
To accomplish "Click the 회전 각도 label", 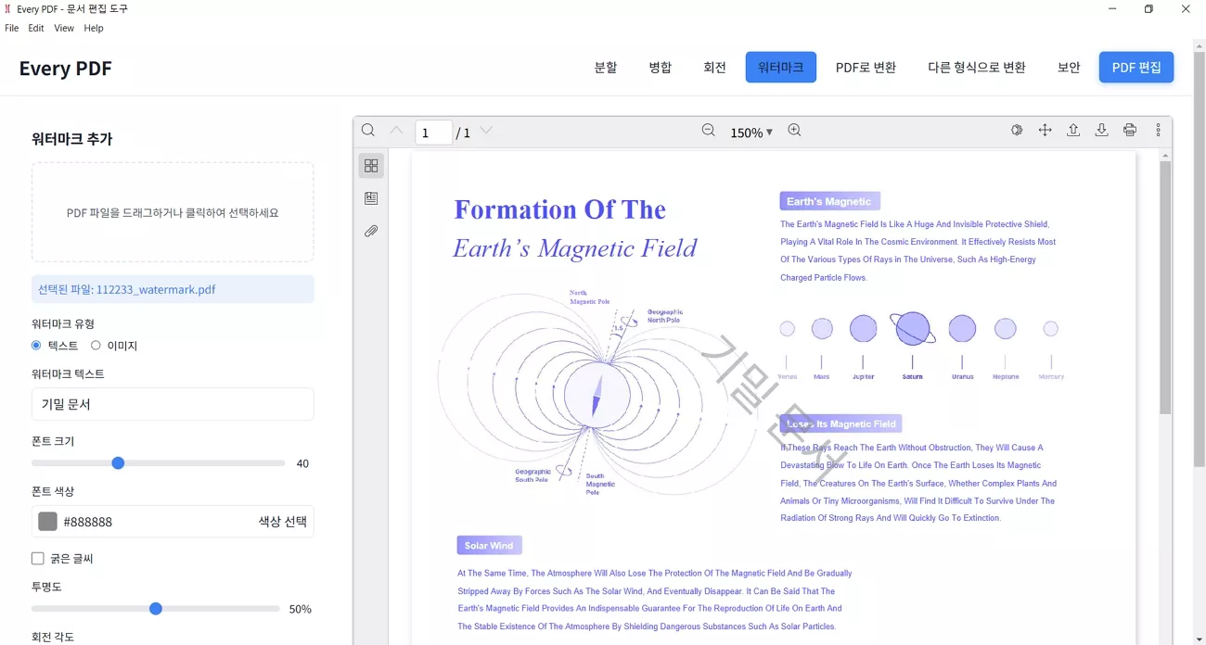I will [x=53, y=637].
